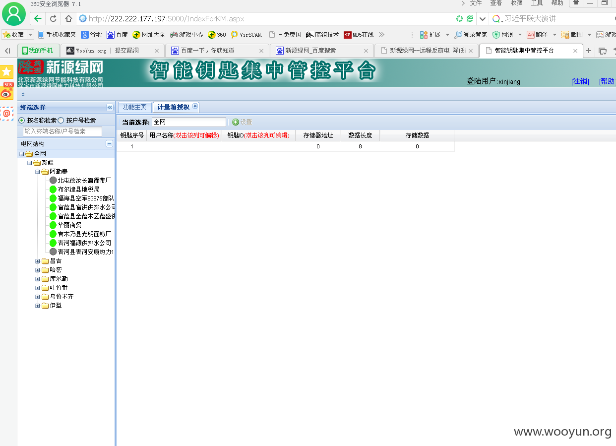Select the 按户号检索 radio button
Viewport: 616px width, 446px height.
(x=61, y=121)
